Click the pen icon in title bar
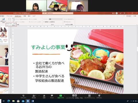138x103 pixels. point(120,13)
